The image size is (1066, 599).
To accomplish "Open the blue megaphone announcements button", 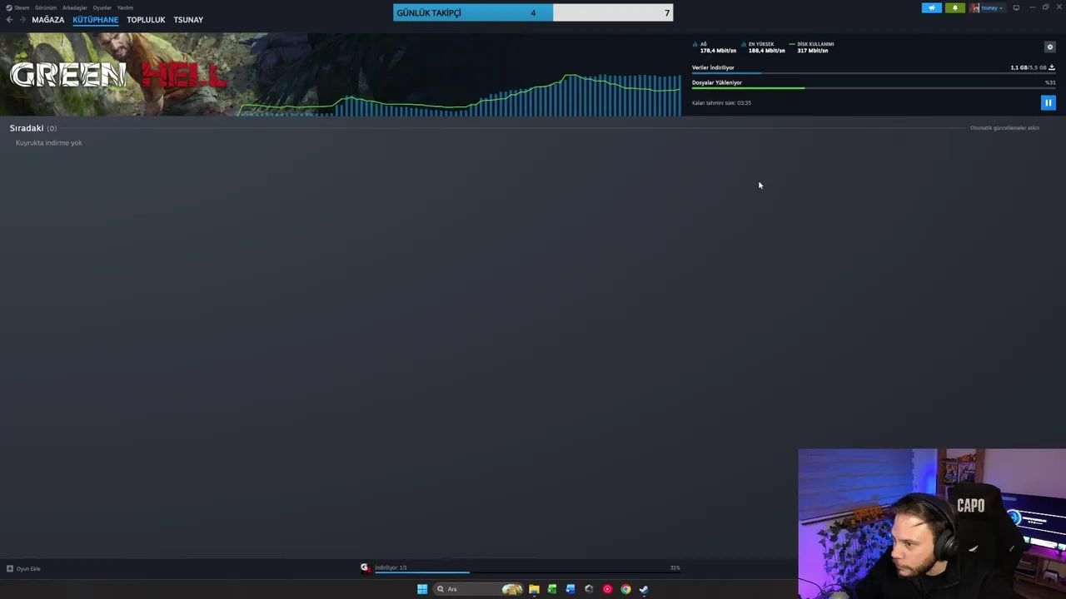I will tap(932, 7).
